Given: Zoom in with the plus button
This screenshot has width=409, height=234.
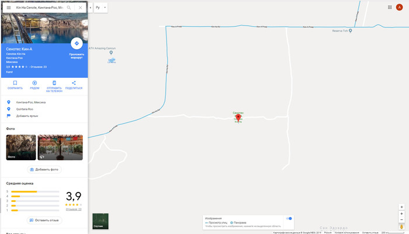Looking at the screenshot, I should click(402, 214).
